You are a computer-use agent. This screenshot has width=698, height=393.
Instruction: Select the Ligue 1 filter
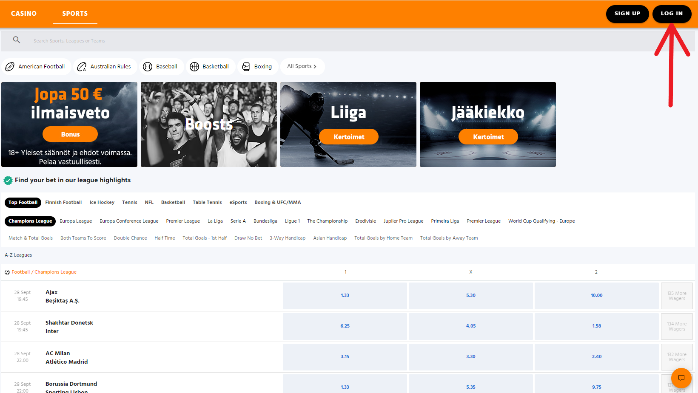[292, 221]
